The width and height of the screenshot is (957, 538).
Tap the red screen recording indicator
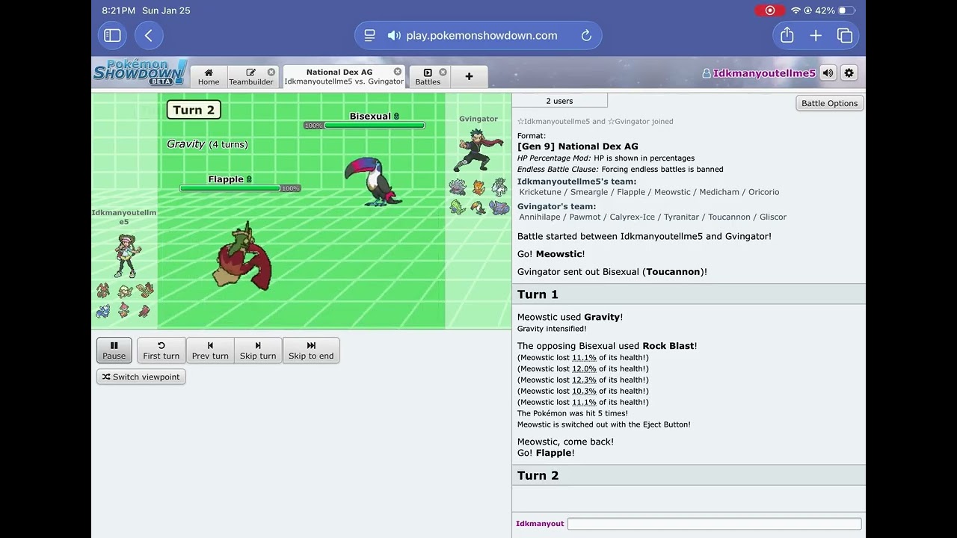(769, 10)
